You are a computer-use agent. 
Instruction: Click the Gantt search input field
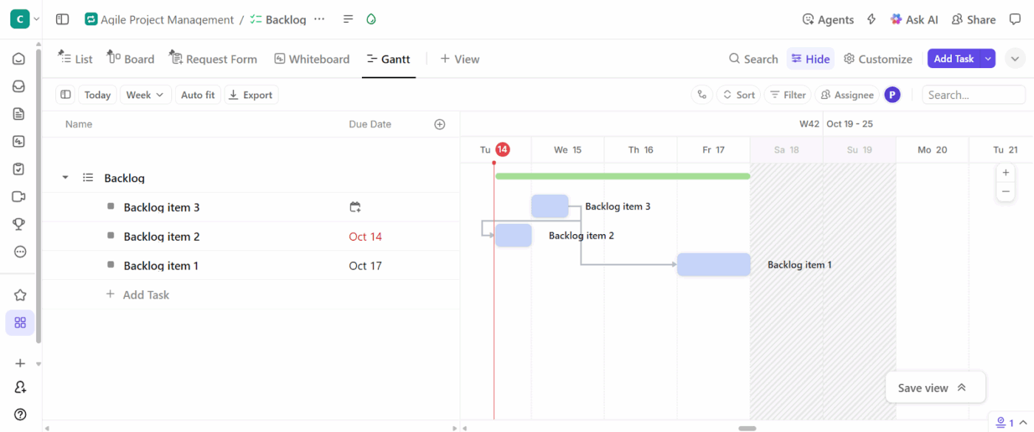(973, 95)
